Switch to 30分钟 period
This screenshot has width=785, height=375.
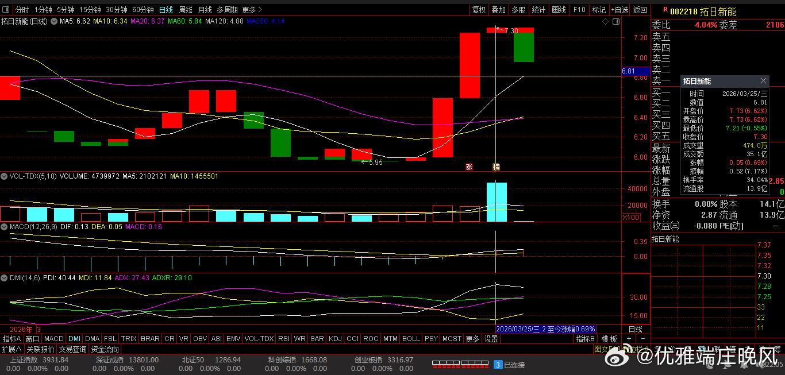[117, 10]
